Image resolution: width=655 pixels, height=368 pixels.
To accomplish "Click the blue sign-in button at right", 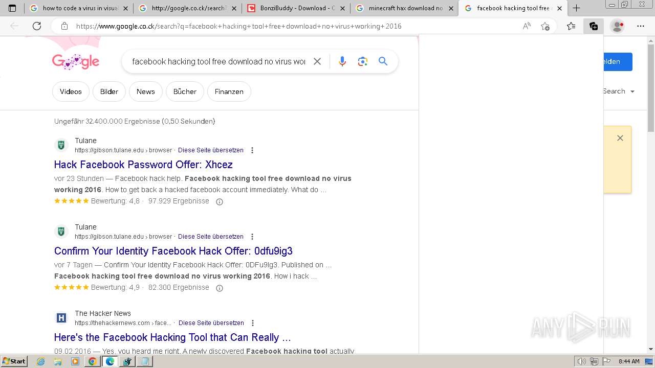I will coord(618,62).
